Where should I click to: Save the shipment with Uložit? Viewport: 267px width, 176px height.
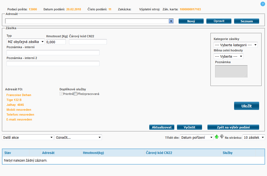[x=246, y=106]
